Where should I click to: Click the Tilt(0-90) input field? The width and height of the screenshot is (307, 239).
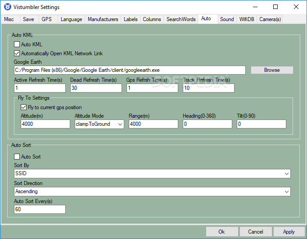pos(262,124)
